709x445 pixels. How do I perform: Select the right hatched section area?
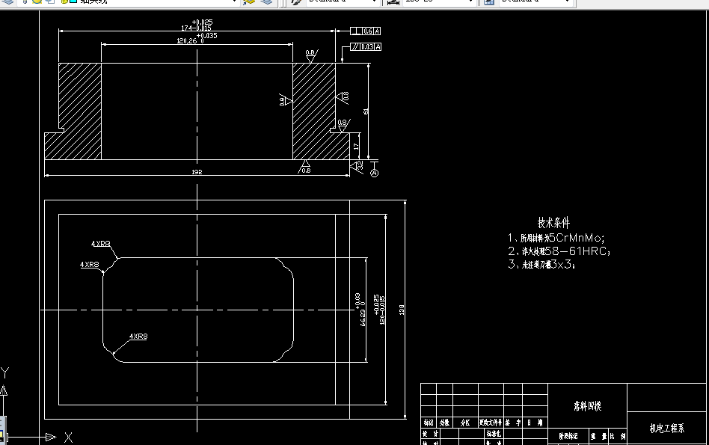click(314, 111)
